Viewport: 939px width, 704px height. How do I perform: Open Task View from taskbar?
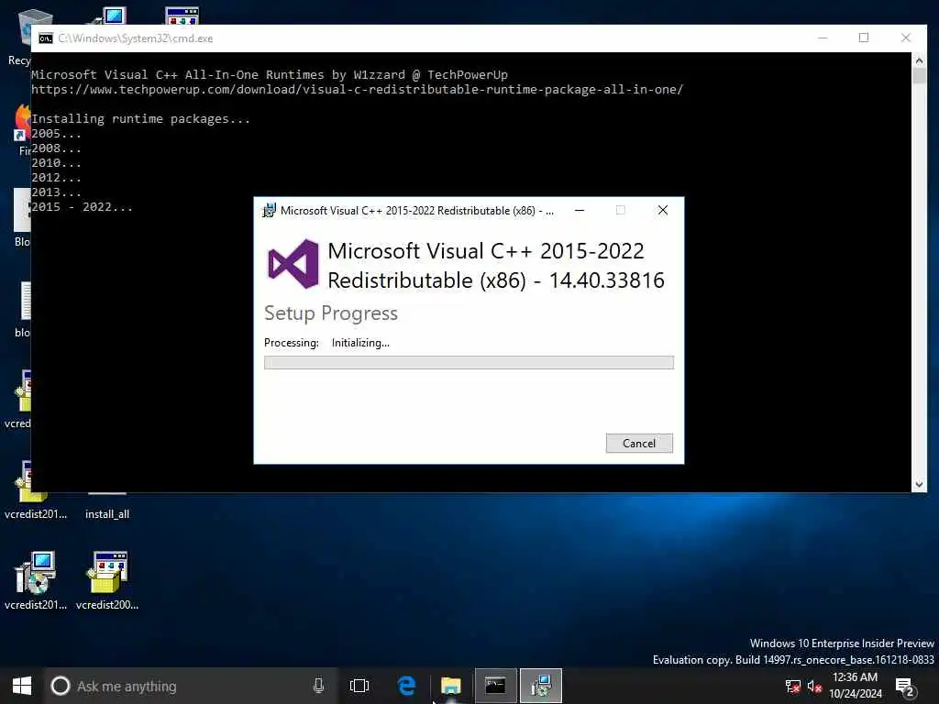click(x=359, y=686)
